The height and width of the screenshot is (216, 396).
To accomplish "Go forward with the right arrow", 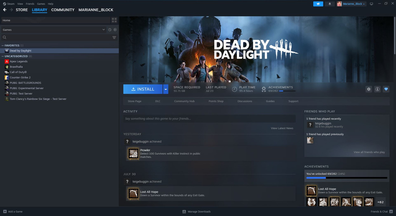I will (11, 10).
